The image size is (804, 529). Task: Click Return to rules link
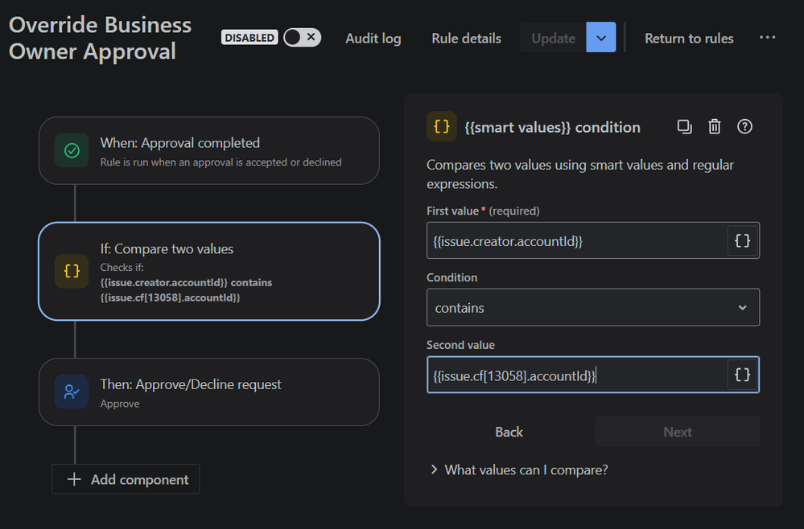click(689, 39)
